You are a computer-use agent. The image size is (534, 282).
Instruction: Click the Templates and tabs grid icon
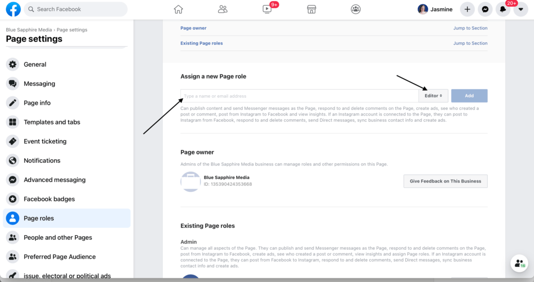point(13,122)
